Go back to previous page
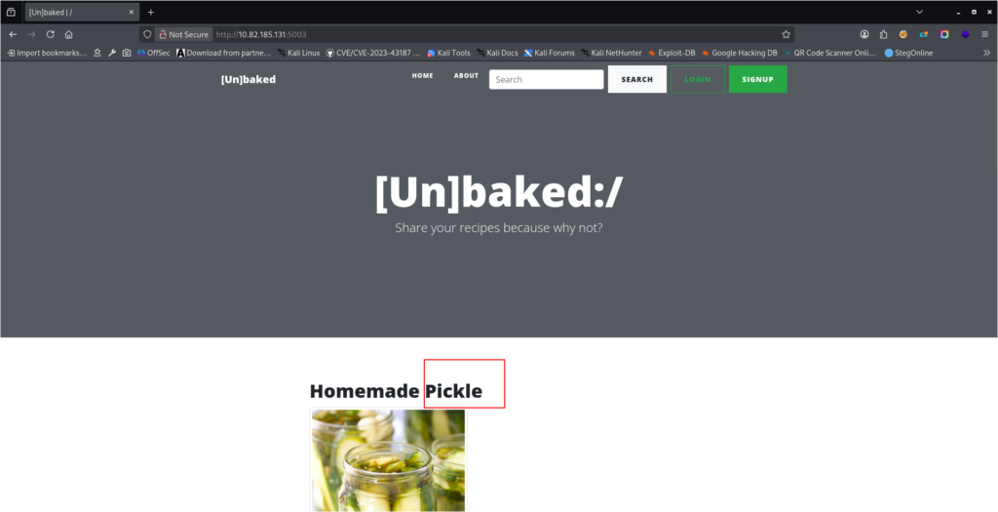Screen dimensions: 998x512 pos(13,34)
